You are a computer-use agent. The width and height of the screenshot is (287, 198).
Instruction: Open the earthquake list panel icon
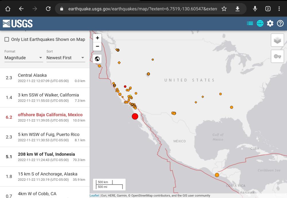point(250,23)
